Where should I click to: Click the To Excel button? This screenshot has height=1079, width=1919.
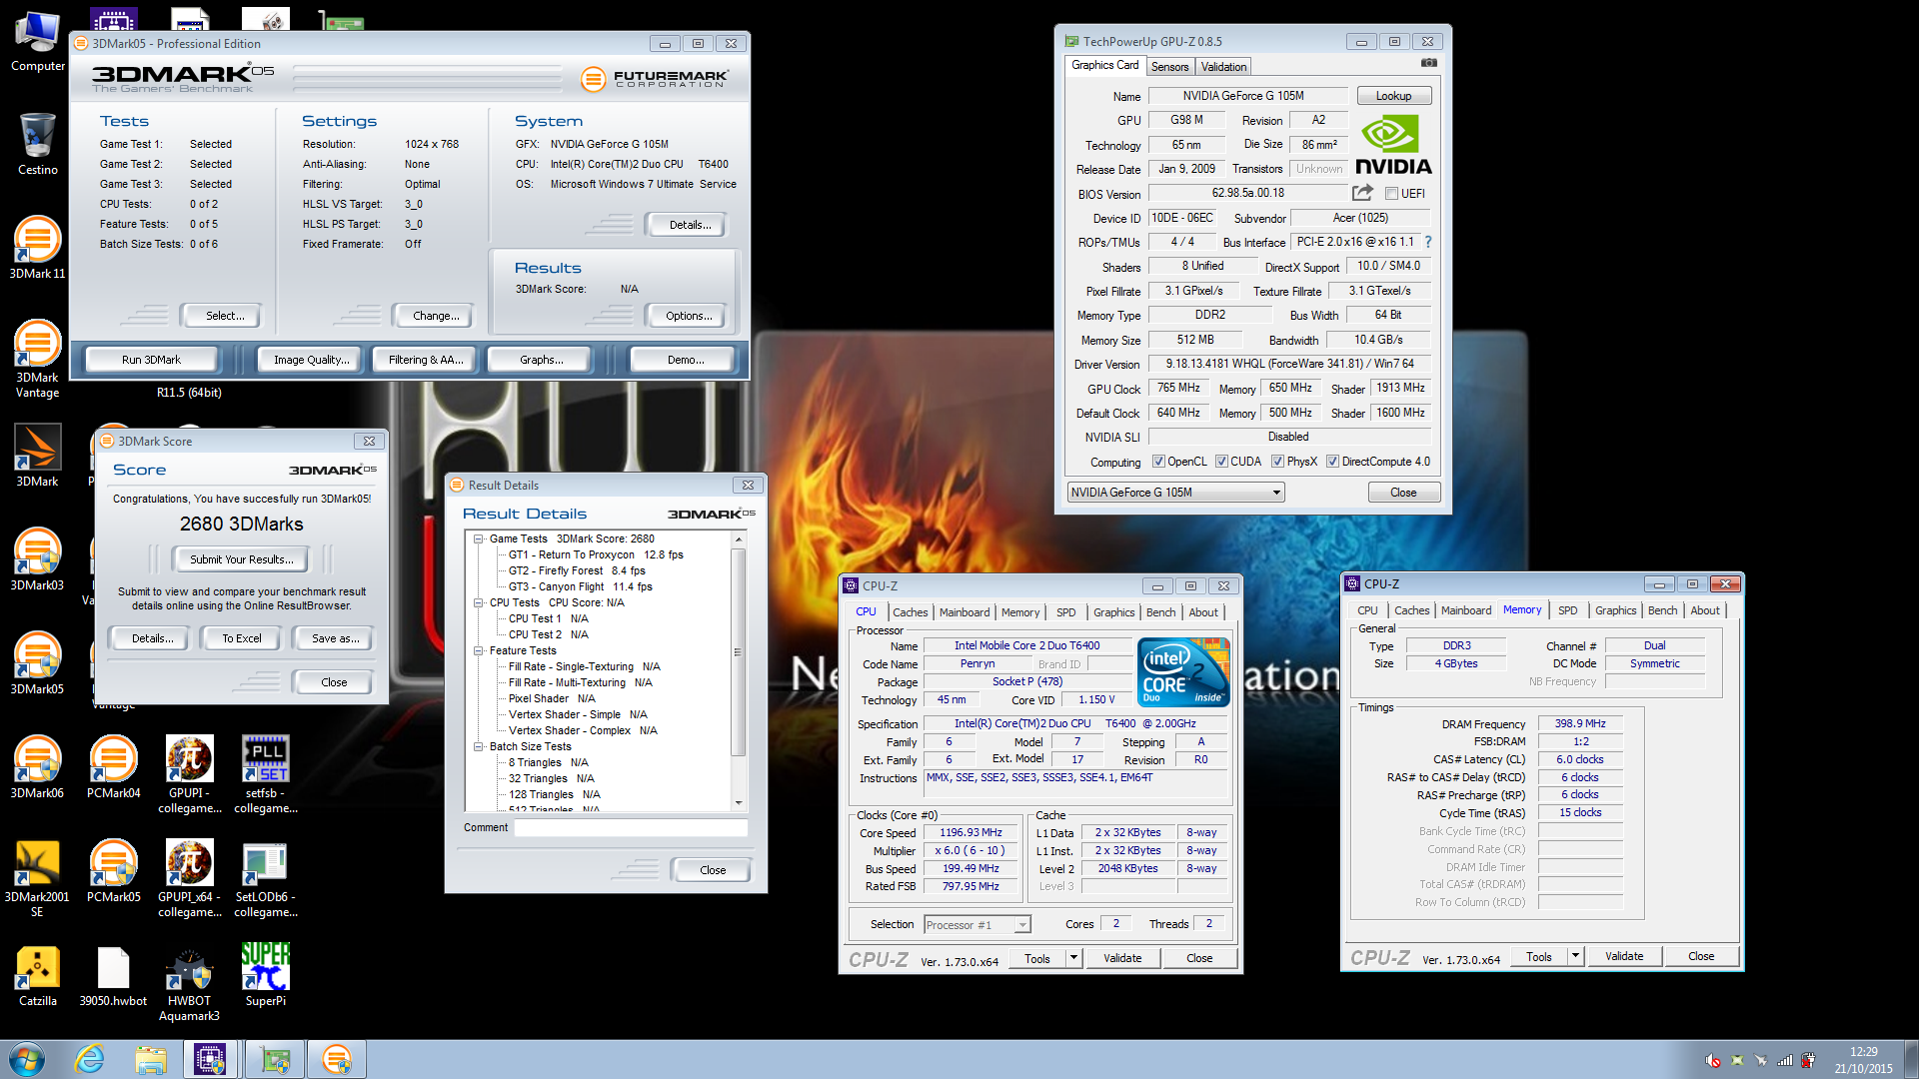242,638
